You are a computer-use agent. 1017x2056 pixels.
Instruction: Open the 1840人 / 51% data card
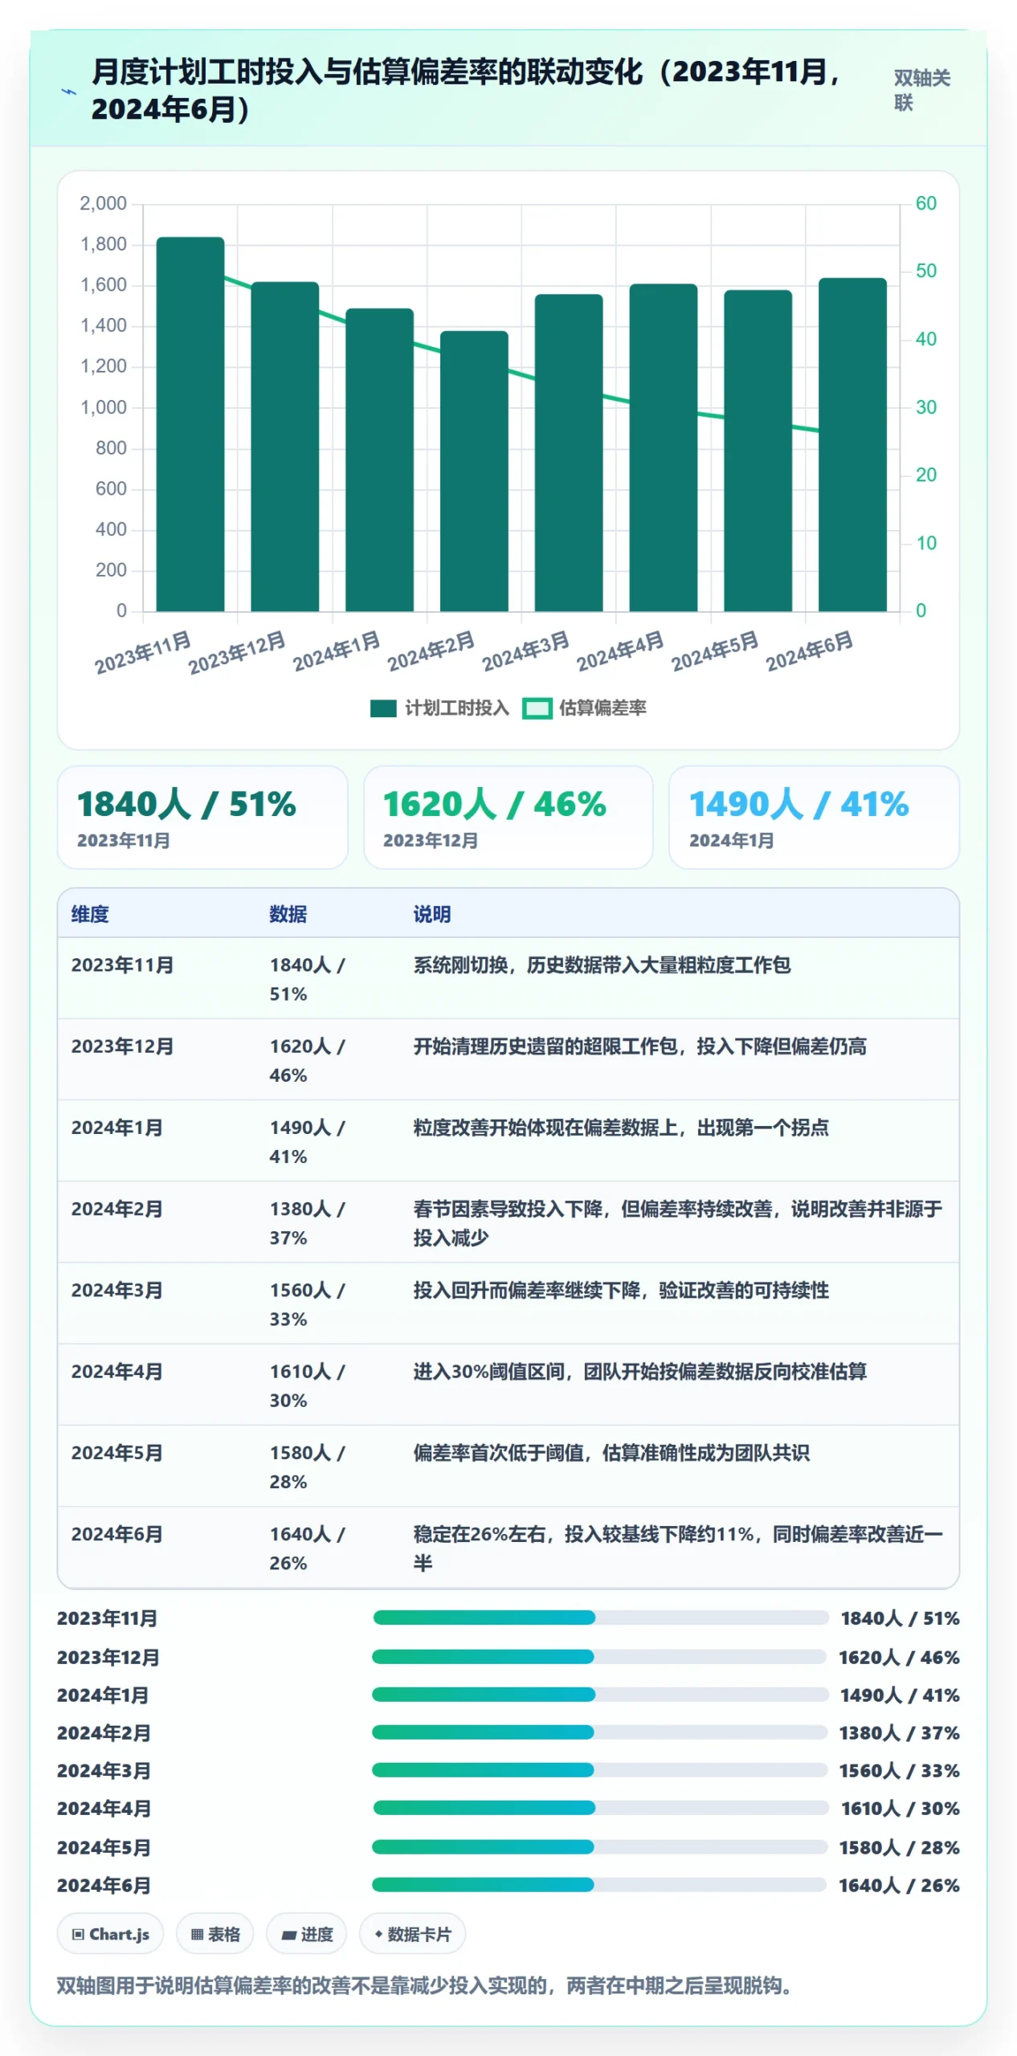202,818
